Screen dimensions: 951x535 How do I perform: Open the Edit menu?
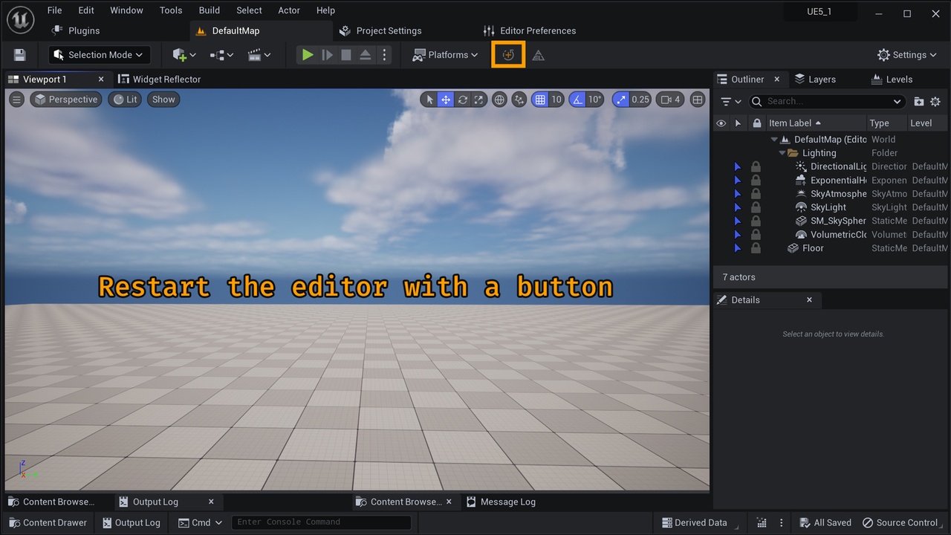click(x=86, y=10)
